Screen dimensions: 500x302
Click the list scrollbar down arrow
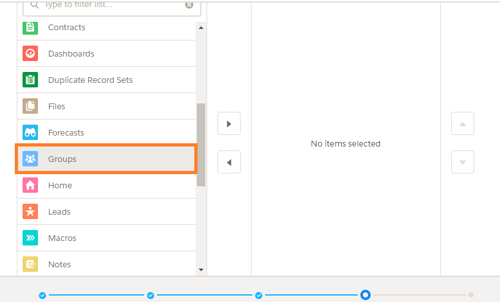pyautogui.click(x=201, y=270)
